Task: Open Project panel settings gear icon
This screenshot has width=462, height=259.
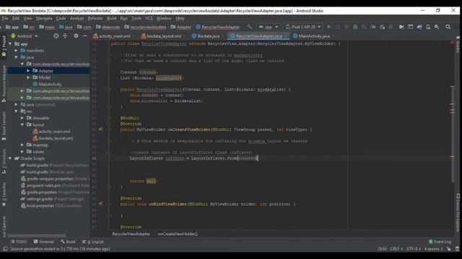Action: pyautogui.click(x=76, y=36)
